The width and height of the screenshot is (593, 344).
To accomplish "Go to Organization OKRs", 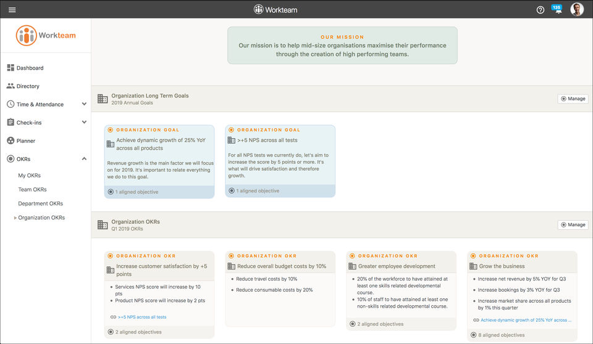I will tap(41, 217).
